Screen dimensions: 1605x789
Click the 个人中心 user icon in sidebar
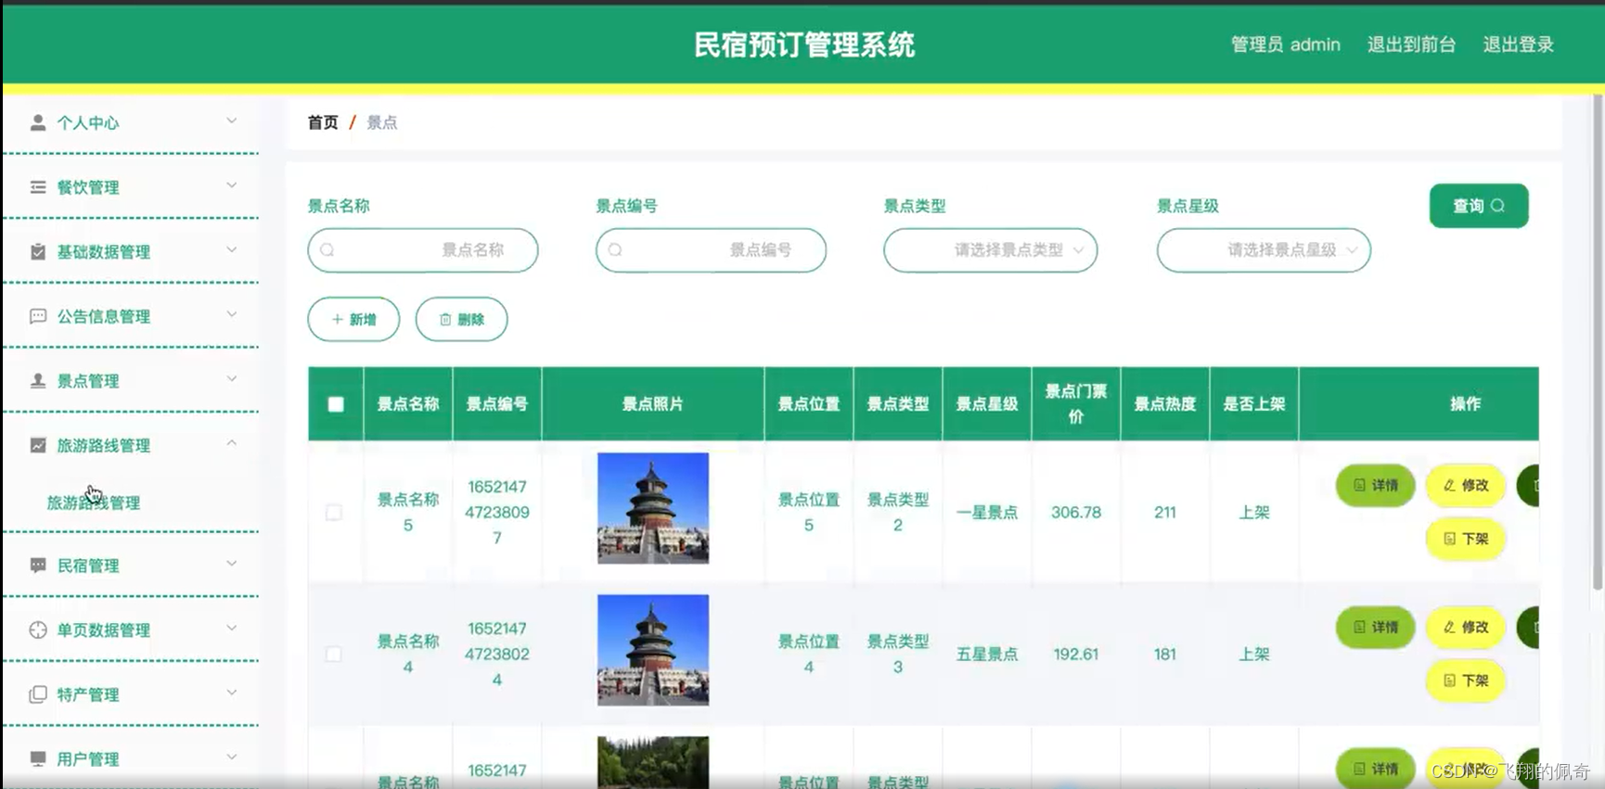pyautogui.click(x=38, y=122)
